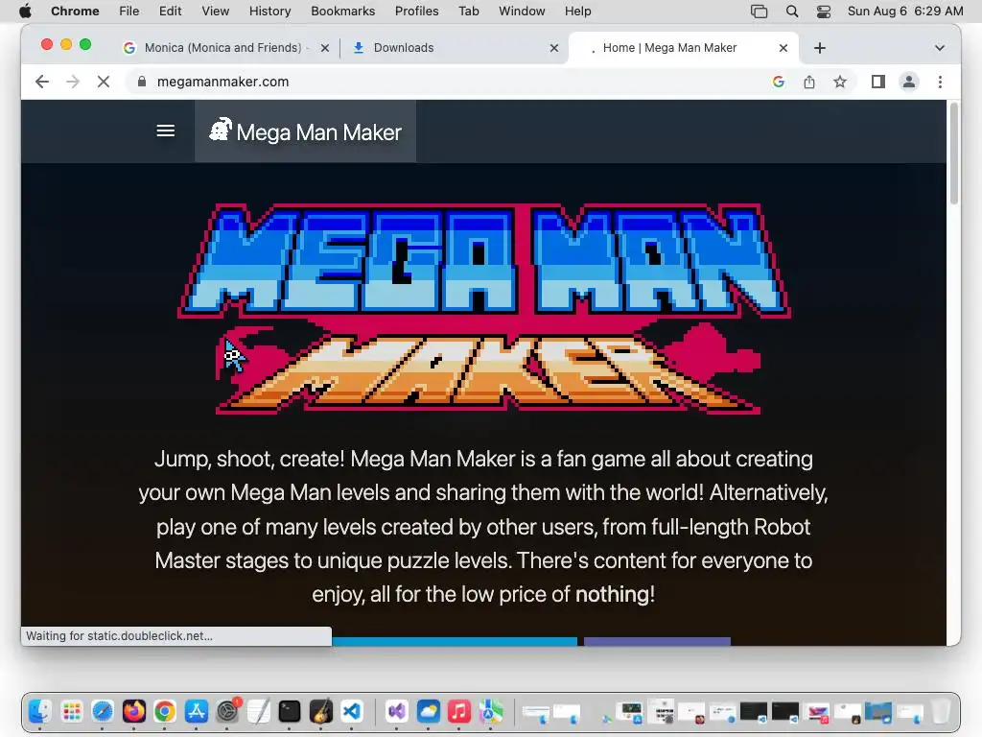This screenshot has height=737, width=982.
Task: Close the Mega Man Maker tab
Action: [783, 48]
